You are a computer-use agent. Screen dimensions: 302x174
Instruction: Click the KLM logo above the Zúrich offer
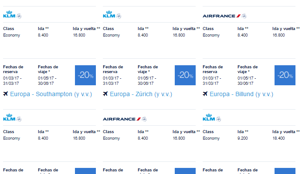(109, 14)
